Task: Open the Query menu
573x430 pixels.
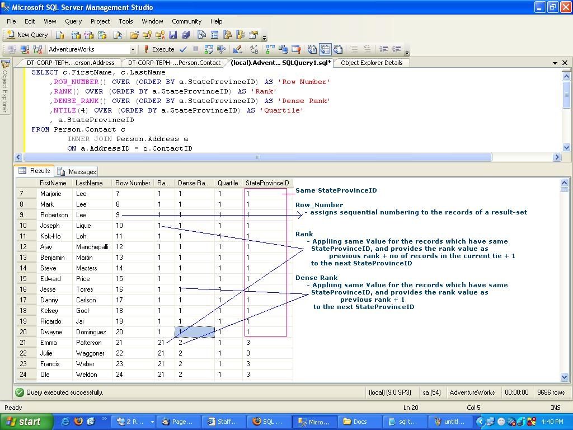Action: tap(73, 21)
